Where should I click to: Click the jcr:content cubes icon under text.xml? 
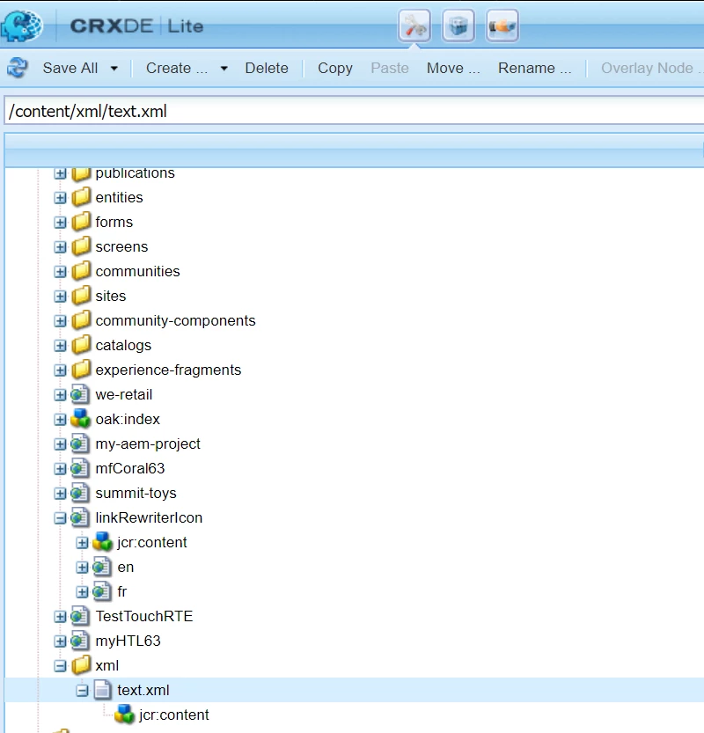pyautogui.click(x=124, y=715)
